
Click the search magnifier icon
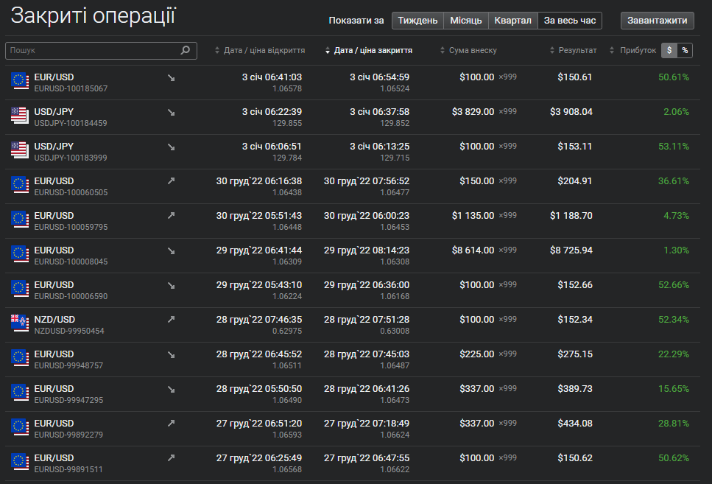pyautogui.click(x=186, y=51)
